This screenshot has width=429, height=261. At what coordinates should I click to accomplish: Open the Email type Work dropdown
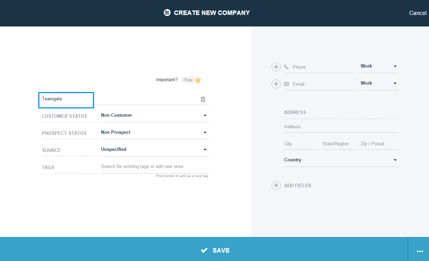380,83
